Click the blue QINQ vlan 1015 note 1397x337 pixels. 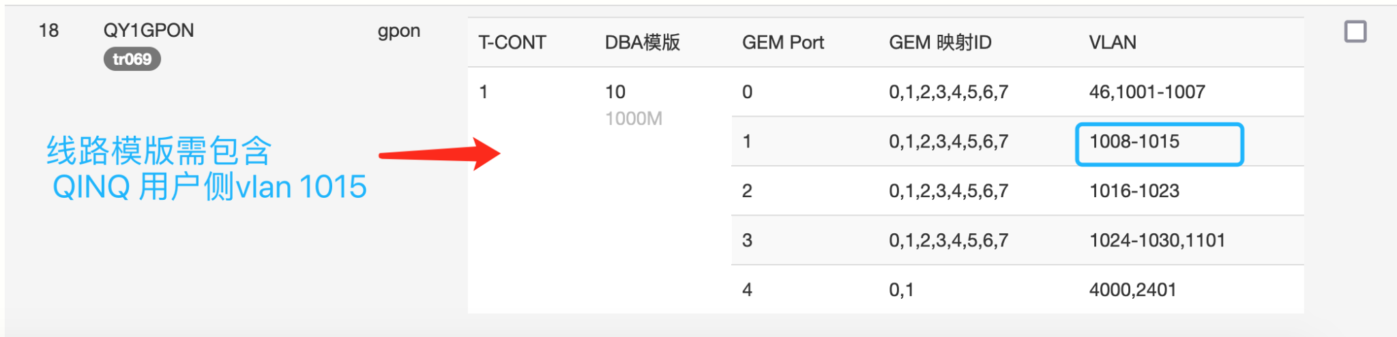[208, 169]
